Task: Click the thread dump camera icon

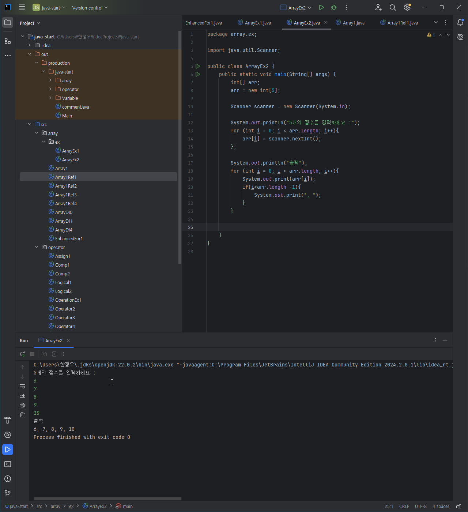Action: pos(44,354)
